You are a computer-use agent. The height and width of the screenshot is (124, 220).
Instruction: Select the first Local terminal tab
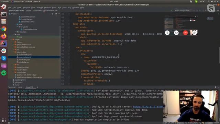[x=20, y=87]
